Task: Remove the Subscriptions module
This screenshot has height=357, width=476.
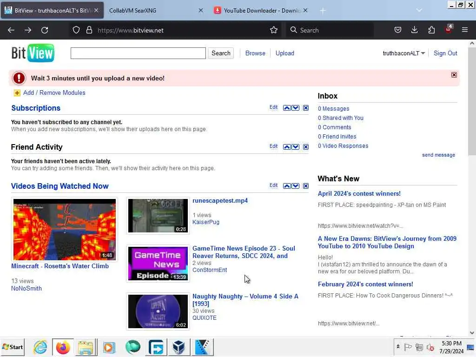Action: (306, 108)
